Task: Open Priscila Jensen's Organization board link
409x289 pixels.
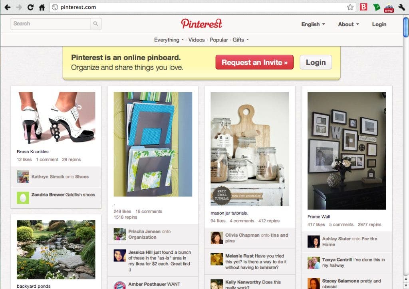Action: (142, 237)
